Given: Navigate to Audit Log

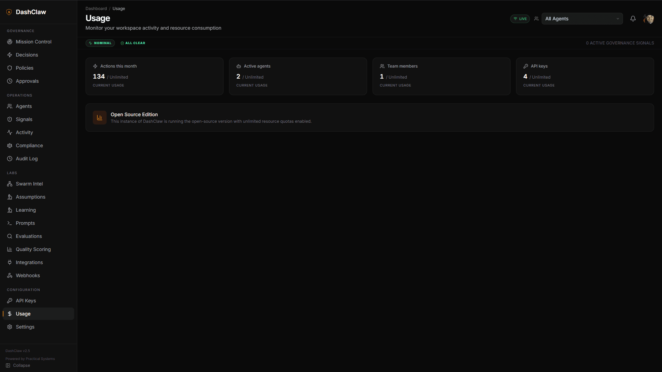Looking at the screenshot, I should click(27, 159).
